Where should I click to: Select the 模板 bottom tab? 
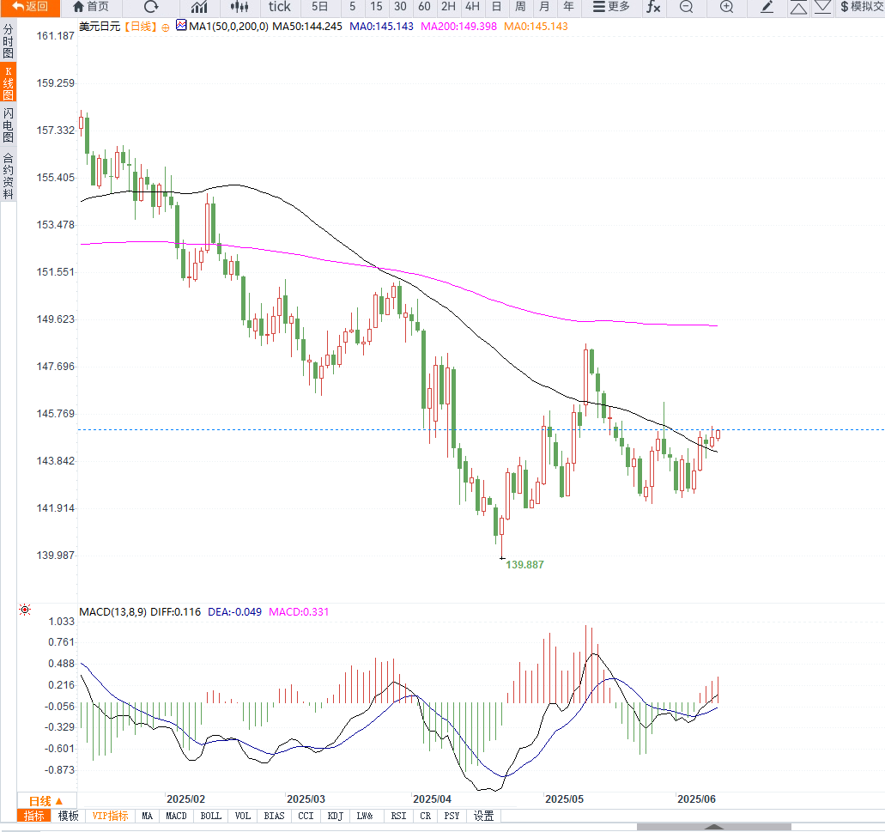click(69, 817)
